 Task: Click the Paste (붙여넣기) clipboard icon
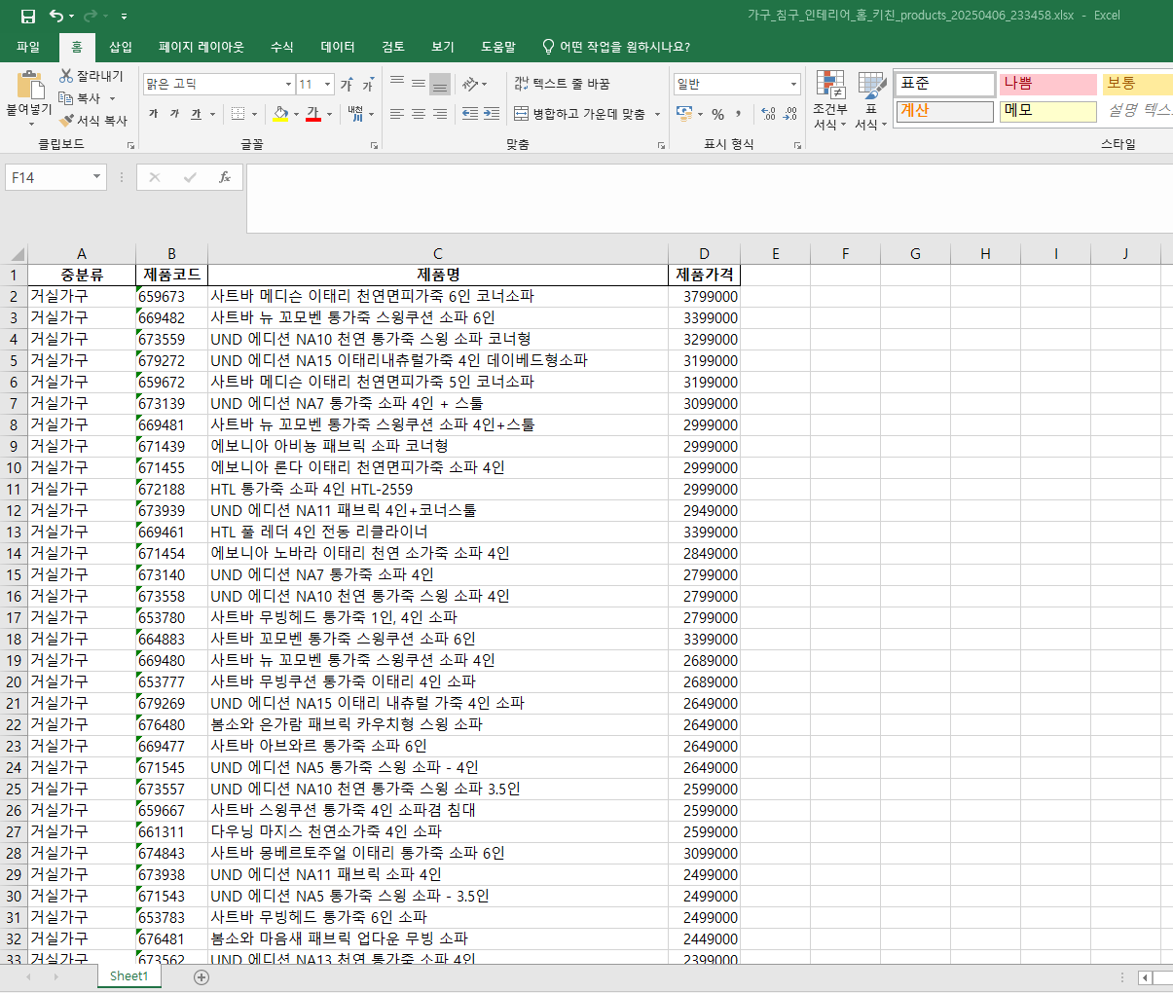tap(29, 88)
